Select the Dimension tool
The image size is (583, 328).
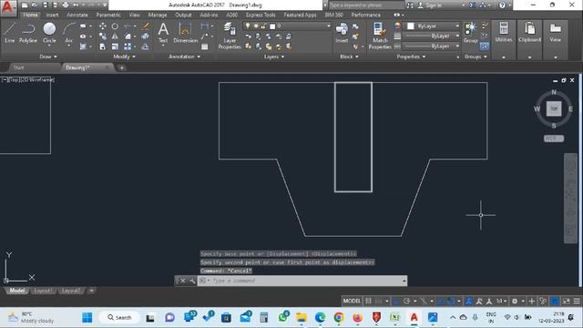click(x=185, y=33)
